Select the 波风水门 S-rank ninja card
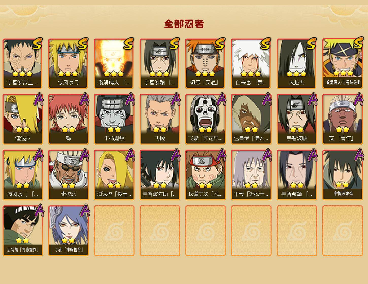The width and height of the screenshot is (368, 284). [68, 63]
